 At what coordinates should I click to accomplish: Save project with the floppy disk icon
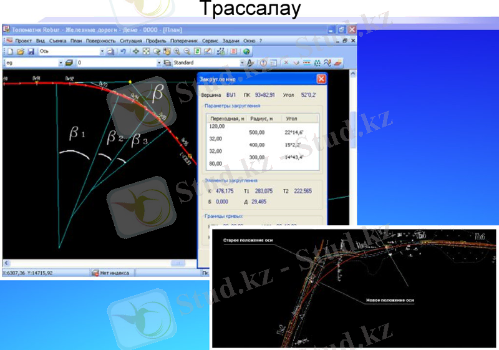pos(31,51)
